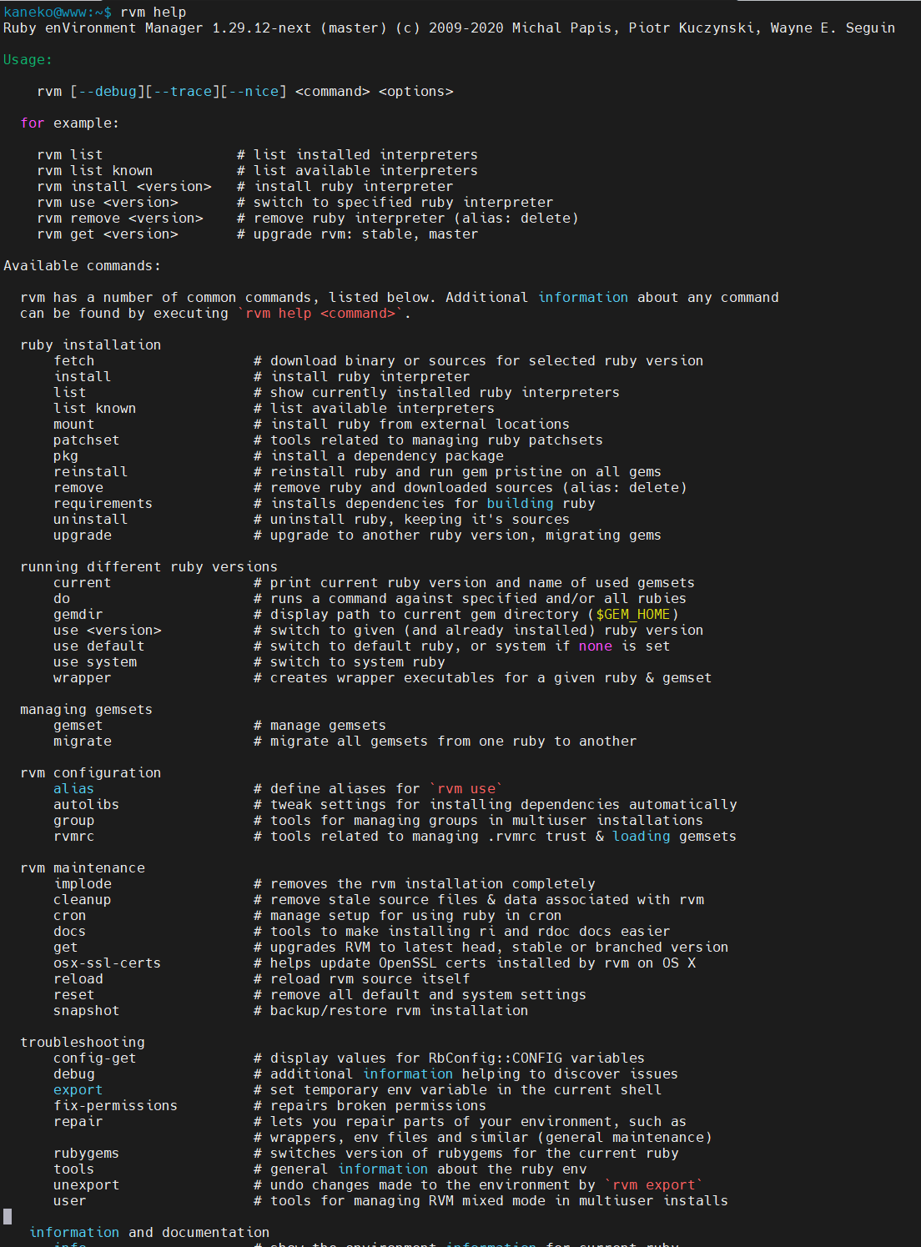The image size is (921, 1247).
Task: Click the blue 'export' command
Action: [x=78, y=1090]
